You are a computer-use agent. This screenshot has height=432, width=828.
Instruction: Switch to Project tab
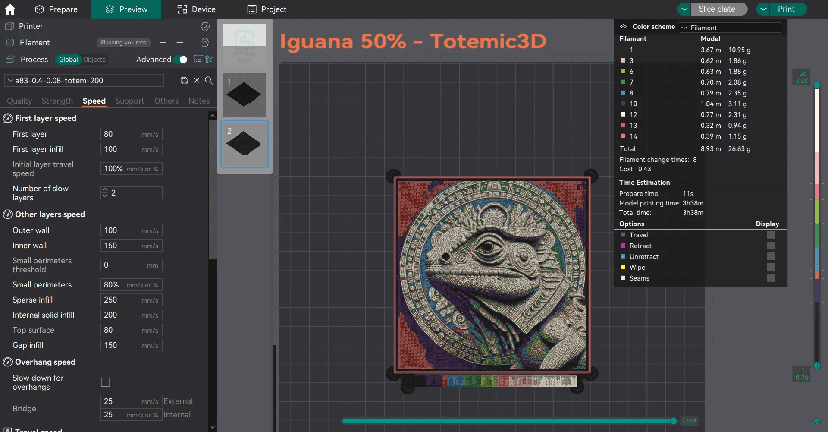tap(267, 9)
